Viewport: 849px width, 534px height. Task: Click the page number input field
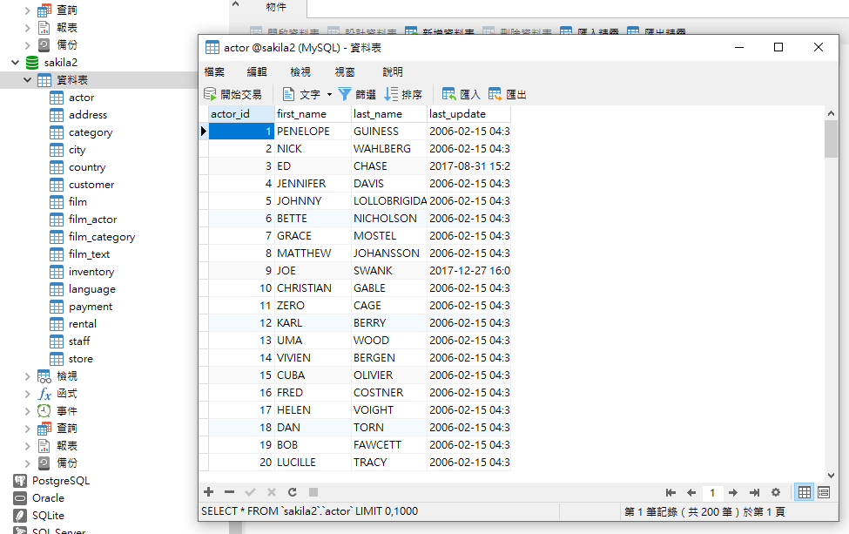[x=712, y=493]
